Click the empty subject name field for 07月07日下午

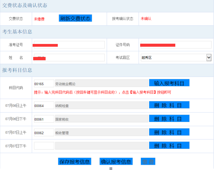(101, 146)
